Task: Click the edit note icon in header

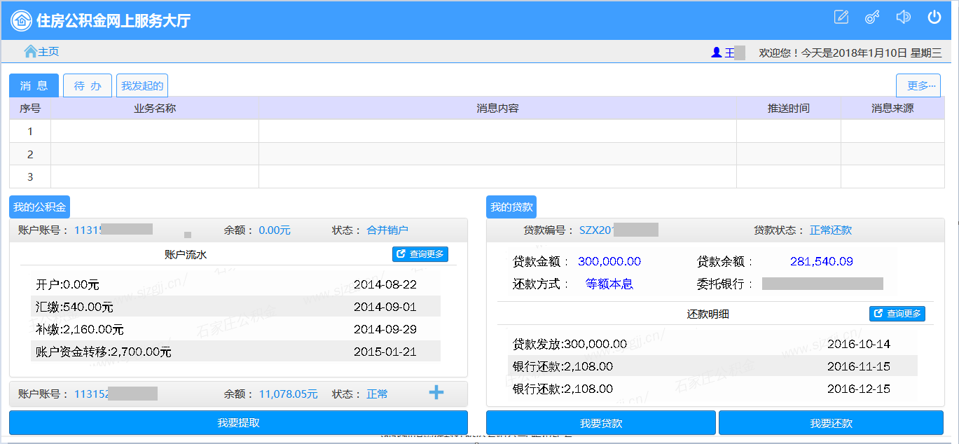Action: pyautogui.click(x=841, y=18)
